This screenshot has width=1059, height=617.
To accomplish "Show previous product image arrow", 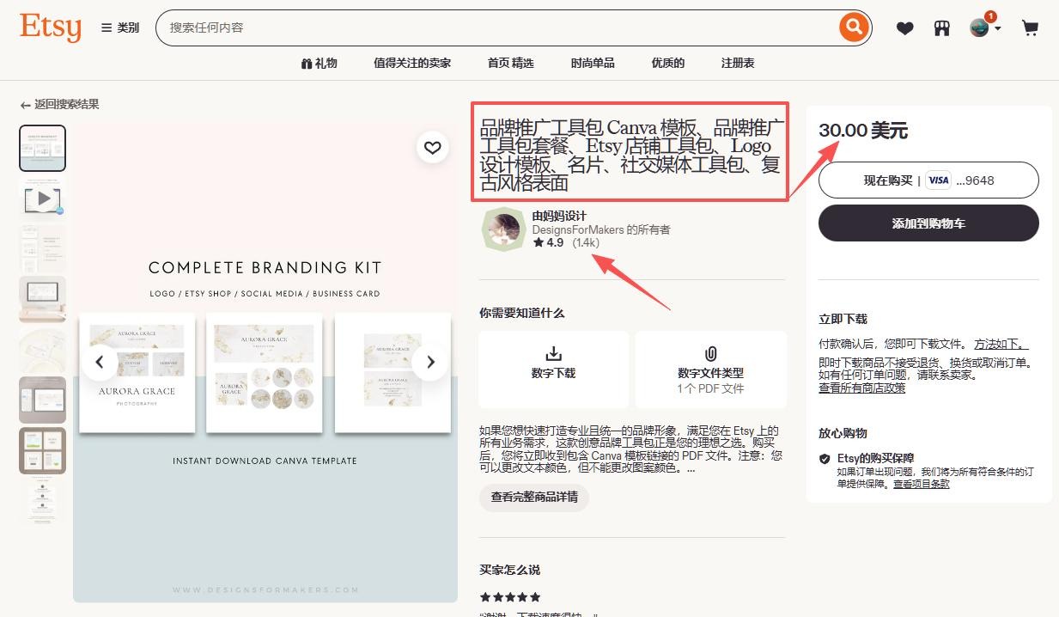I will click(x=100, y=362).
